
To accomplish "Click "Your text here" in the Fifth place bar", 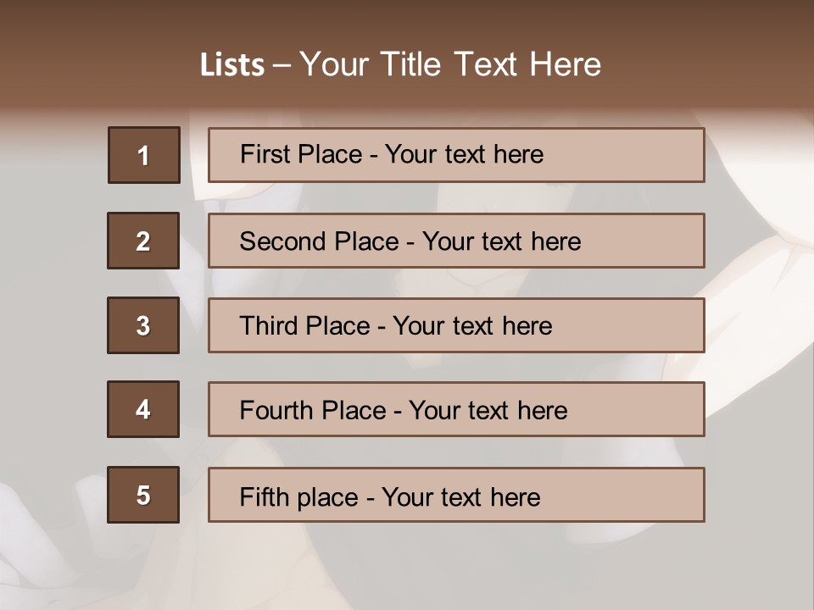I will [x=460, y=496].
